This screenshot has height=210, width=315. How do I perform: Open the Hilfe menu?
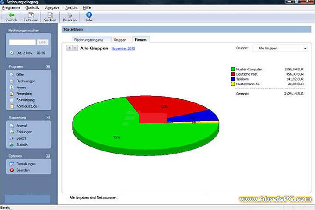coord(87,7)
